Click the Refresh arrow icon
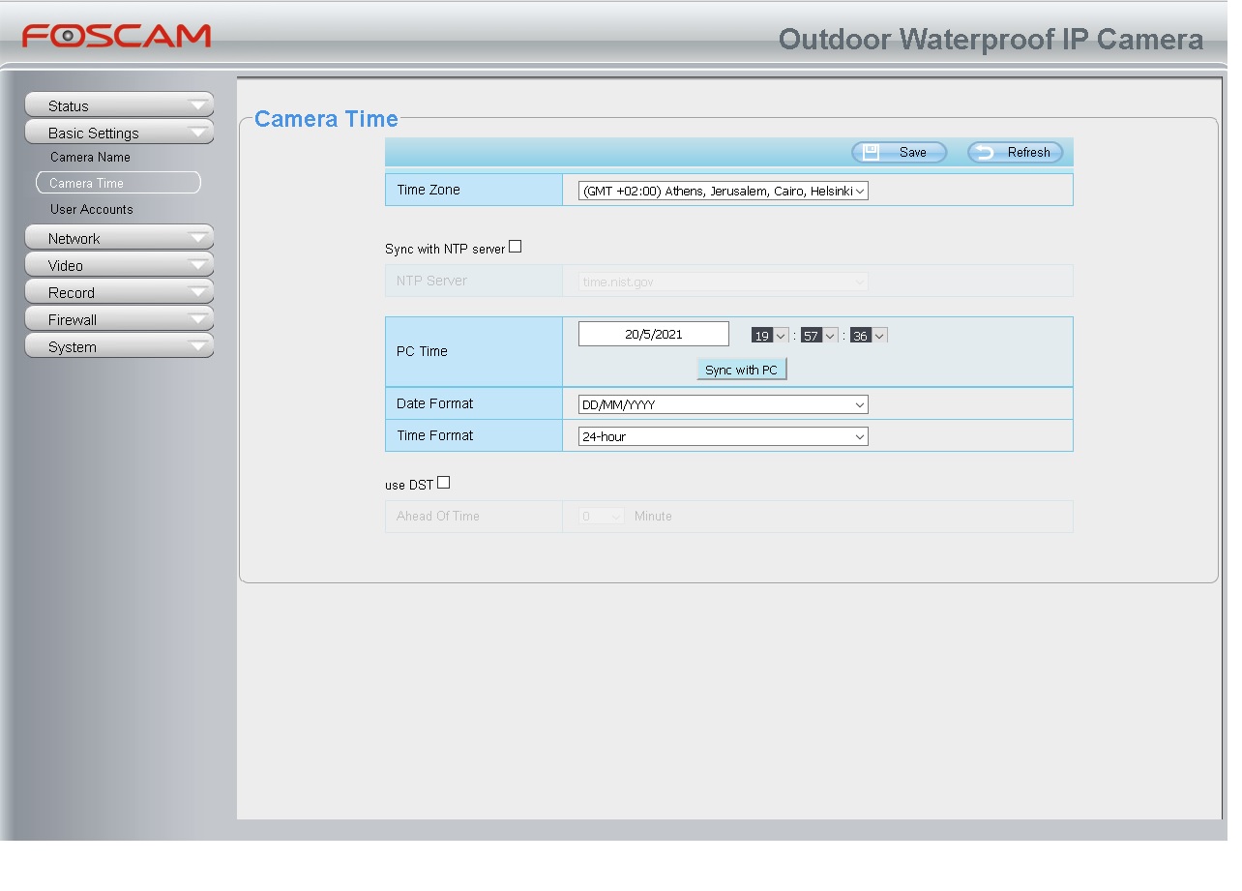 pos(985,152)
